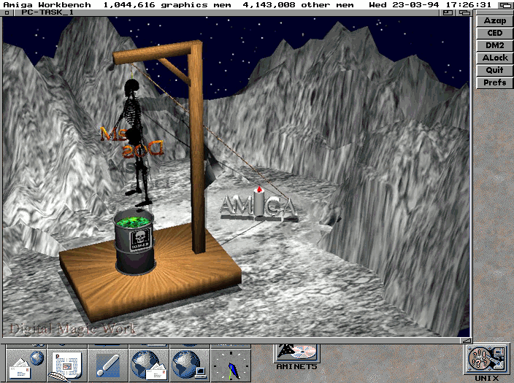
Task: Click the PC-TASK_1 window zoom gadget
Action: tap(448, 13)
